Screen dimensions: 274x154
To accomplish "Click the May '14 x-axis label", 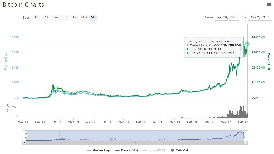I will [x=74, y=122].
